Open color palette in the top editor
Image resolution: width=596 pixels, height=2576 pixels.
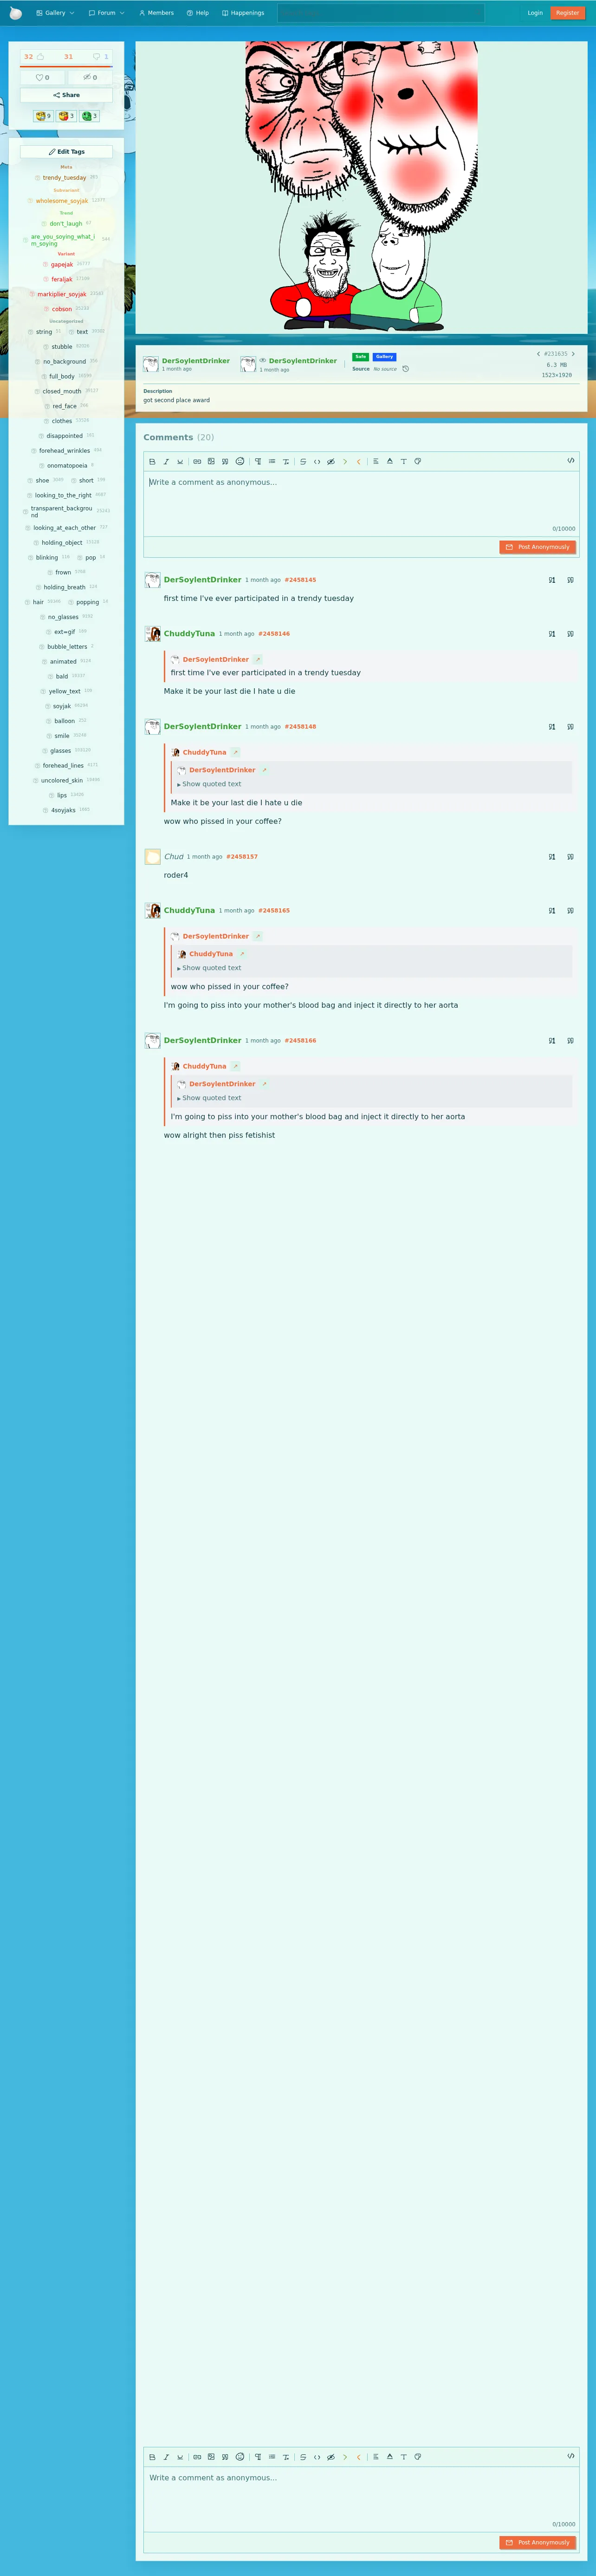pyautogui.click(x=418, y=461)
